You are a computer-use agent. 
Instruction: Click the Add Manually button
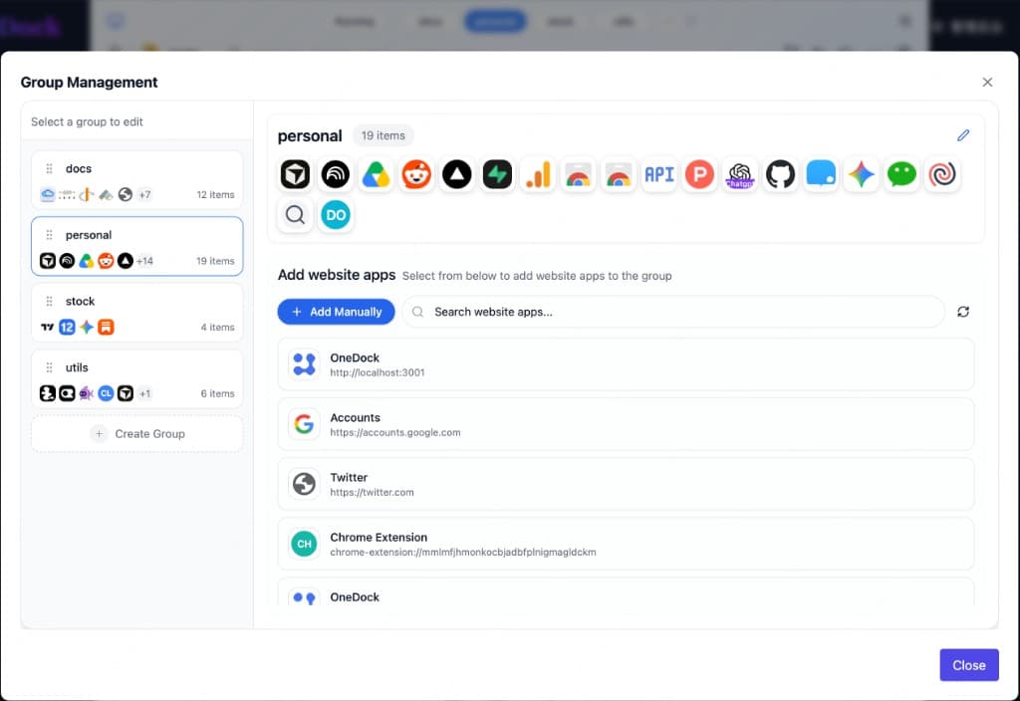coord(337,312)
